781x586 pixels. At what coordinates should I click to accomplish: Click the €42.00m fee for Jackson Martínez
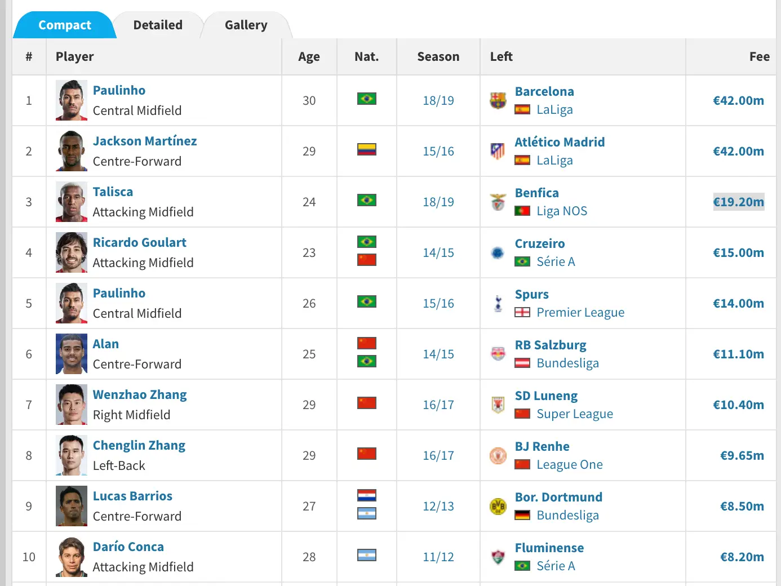739,151
